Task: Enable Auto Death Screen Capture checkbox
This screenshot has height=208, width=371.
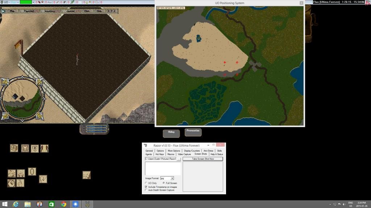Action: click(x=146, y=190)
